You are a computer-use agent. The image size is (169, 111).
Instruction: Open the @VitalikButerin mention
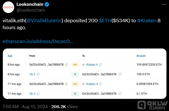coord(44,21)
